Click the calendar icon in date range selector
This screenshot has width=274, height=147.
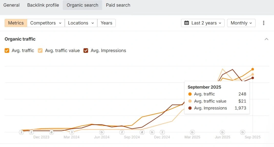187,23
